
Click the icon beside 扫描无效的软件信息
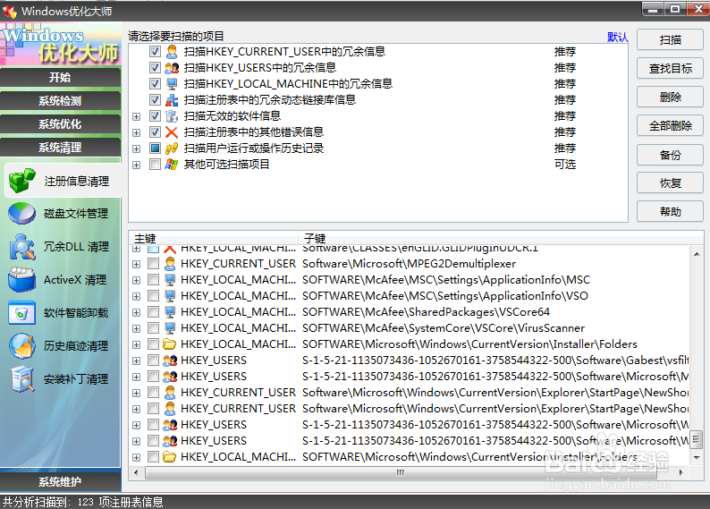point(172,116)
